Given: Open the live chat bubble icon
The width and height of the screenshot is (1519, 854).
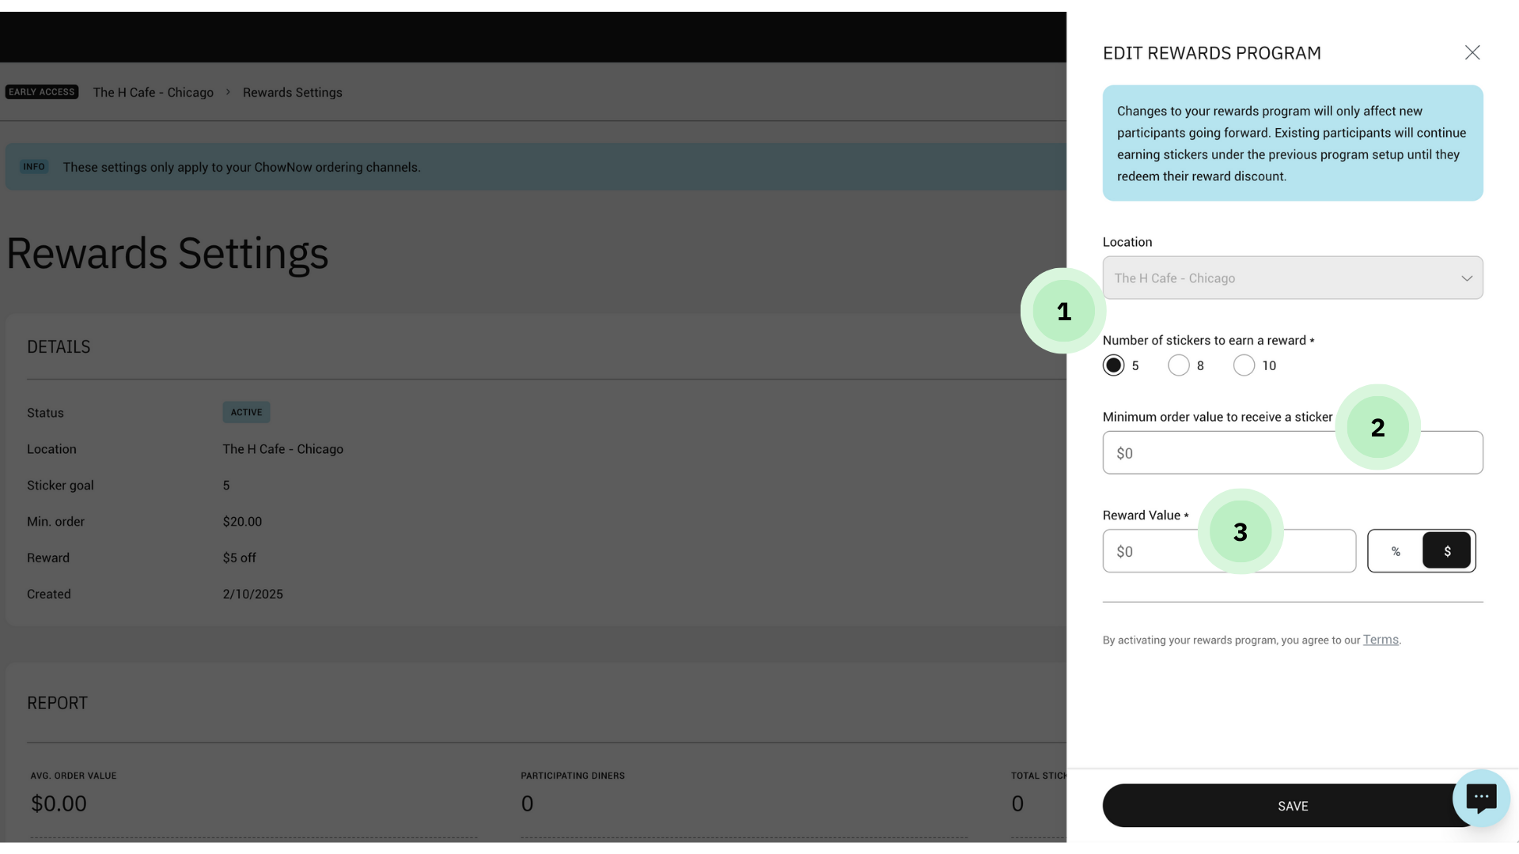Looking at the screenshot, I should (1480, 797).
